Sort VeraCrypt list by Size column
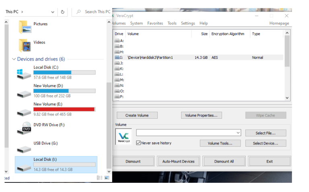309x192 pixels. (201, 34)
